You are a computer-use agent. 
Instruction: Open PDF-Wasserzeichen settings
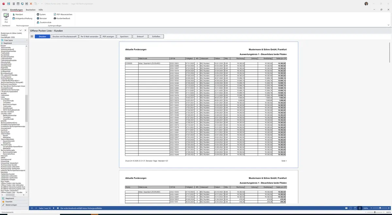tap(63, 15)
